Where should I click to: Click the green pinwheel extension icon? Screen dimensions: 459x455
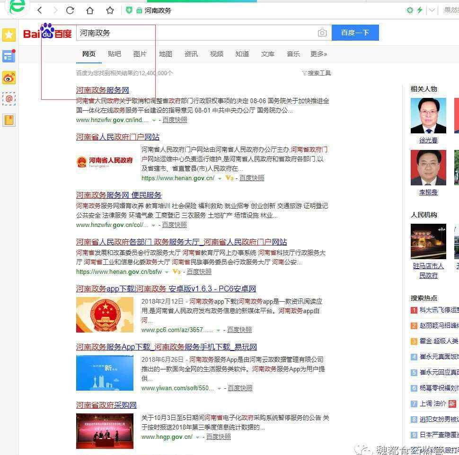[410, 10]
